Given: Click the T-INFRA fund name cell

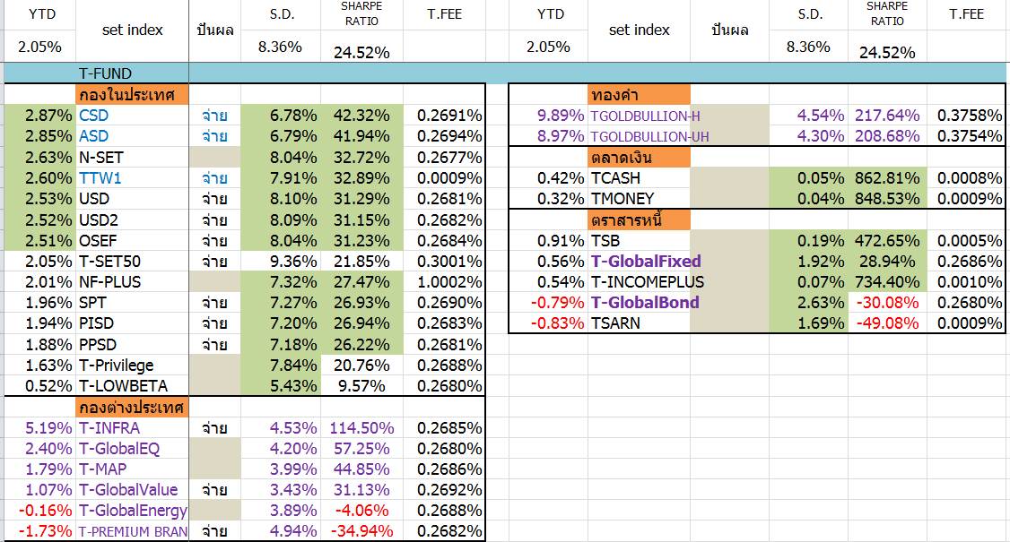Looking at the screenshot, I should point(132,427).
